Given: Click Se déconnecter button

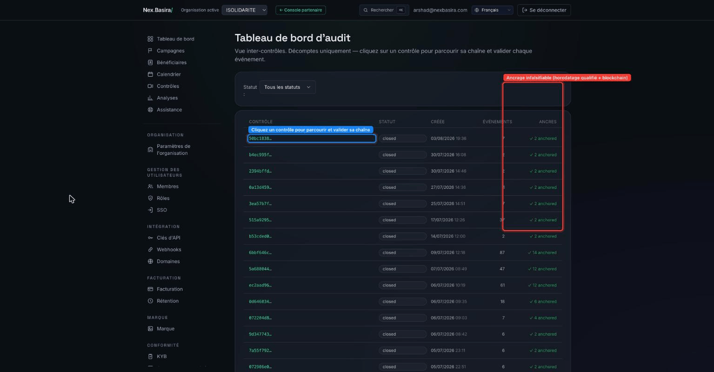Looking at the screenshot, I should click(x=544, y=10).
